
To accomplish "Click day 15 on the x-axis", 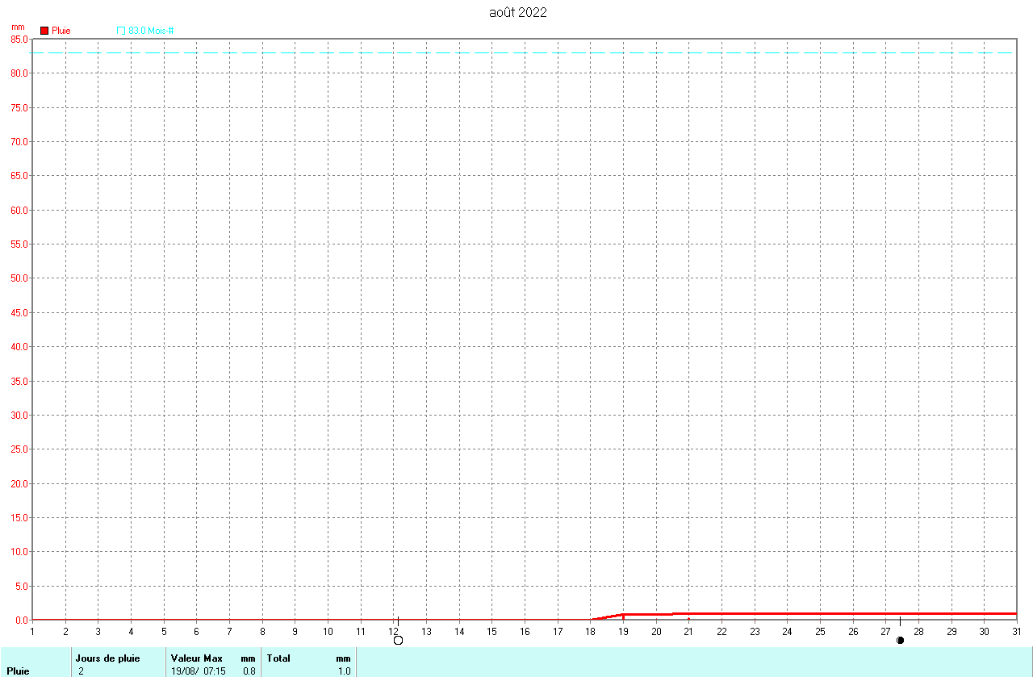I will [x=491, y=631].
